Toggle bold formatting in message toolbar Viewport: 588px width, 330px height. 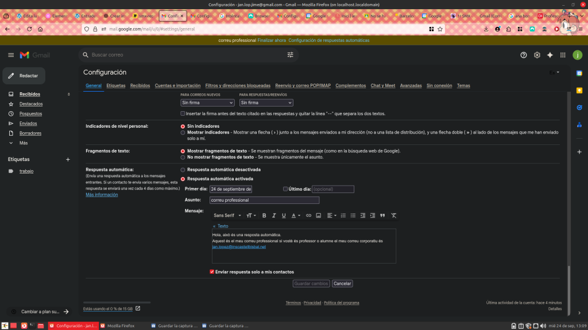coord(264,215)
